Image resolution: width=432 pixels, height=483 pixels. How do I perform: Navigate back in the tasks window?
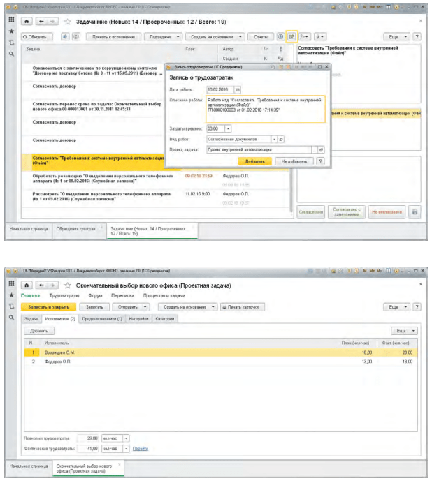(41, 22)
